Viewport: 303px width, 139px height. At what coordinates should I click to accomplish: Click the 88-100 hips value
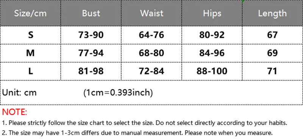coord(212,71)
